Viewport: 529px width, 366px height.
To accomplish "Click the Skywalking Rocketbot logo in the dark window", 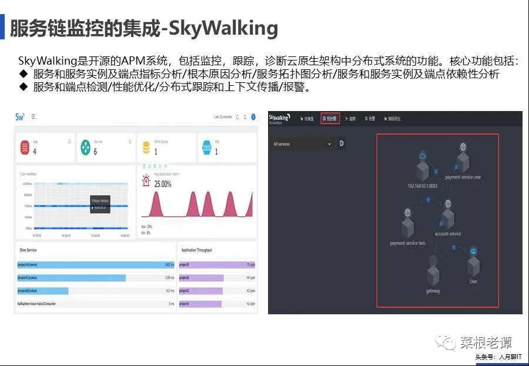I will 279,119.
